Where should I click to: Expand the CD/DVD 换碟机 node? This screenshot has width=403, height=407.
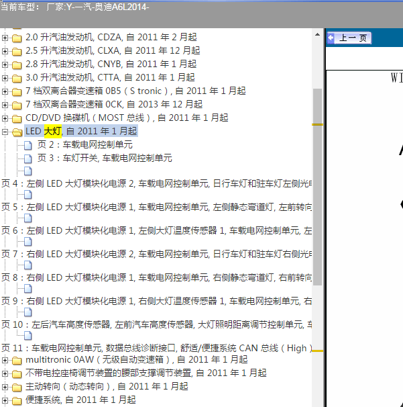(5, 119)
